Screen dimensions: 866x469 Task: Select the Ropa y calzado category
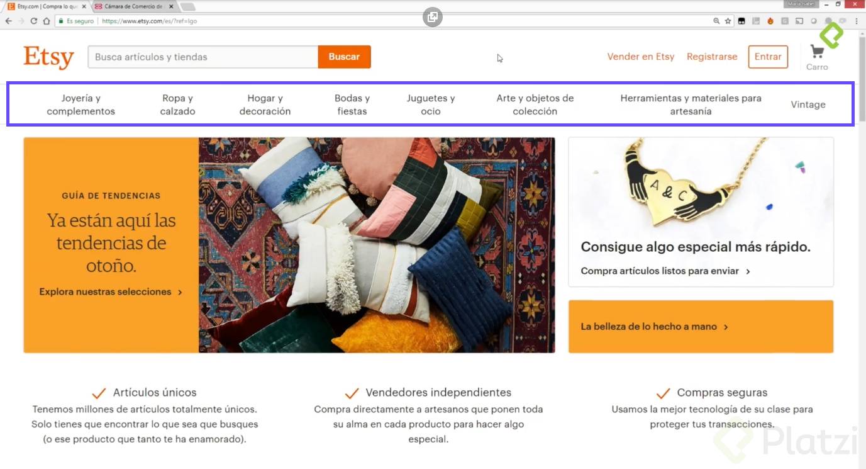click(177, 105)
